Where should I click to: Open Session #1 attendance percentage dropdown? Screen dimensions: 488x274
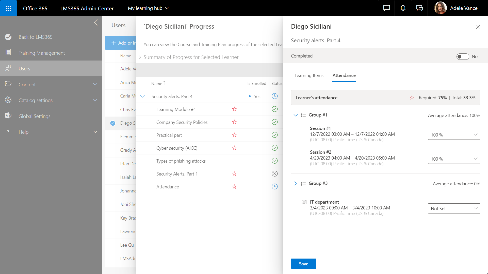pyautogui.click(x=454, y=135)
